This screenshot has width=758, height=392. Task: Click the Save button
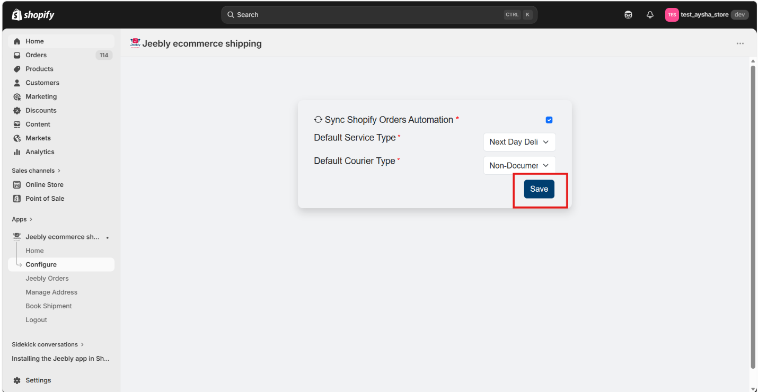pyautogui.click(x=539, y=189)
